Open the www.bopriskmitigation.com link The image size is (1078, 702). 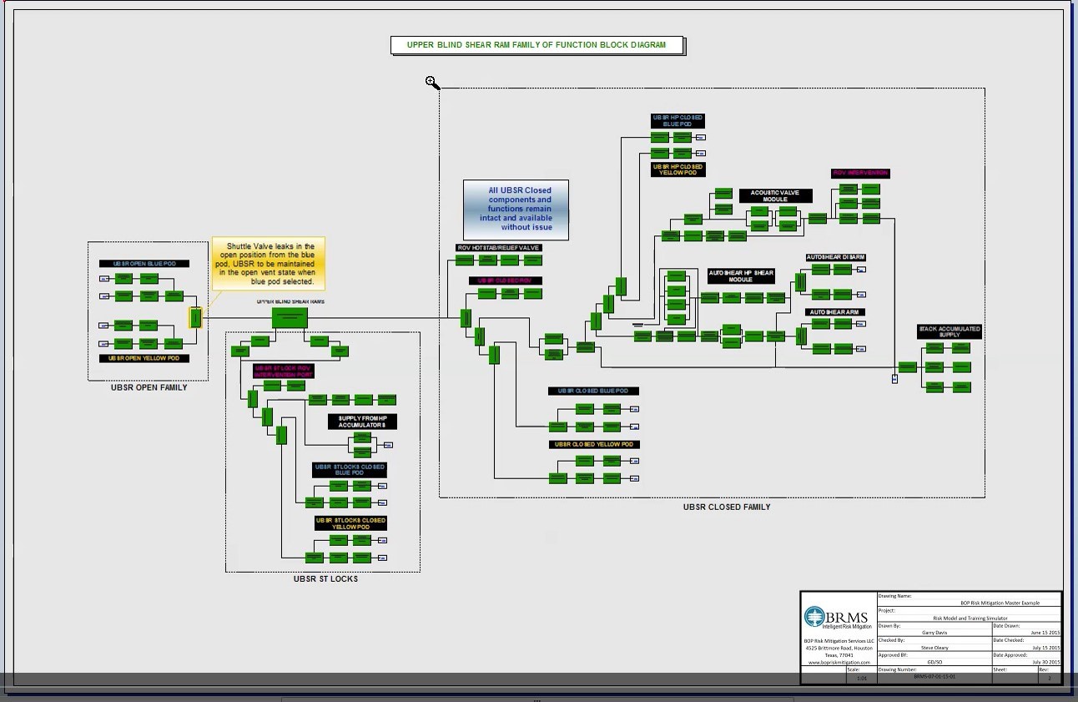[x=839, y=662]
